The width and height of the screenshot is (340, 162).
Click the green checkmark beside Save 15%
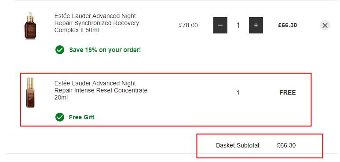[60, 50]
